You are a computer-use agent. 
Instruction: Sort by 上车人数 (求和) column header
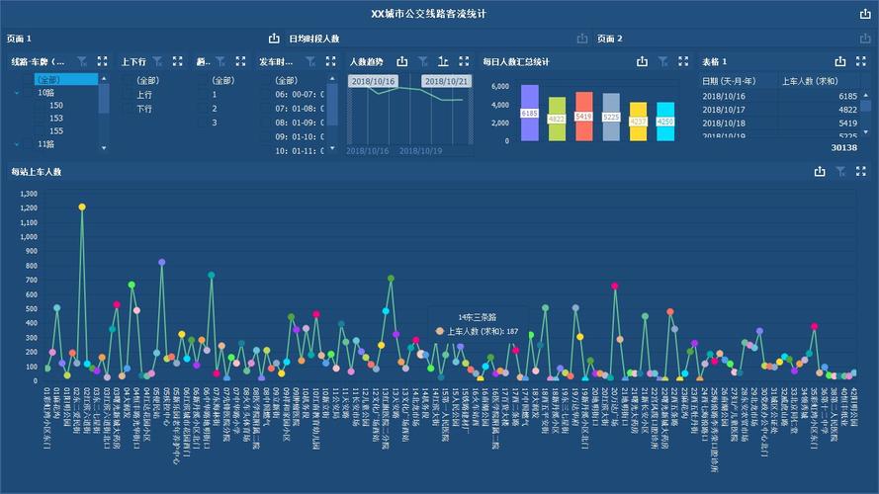pyautogui.click(x=810, y=81)
